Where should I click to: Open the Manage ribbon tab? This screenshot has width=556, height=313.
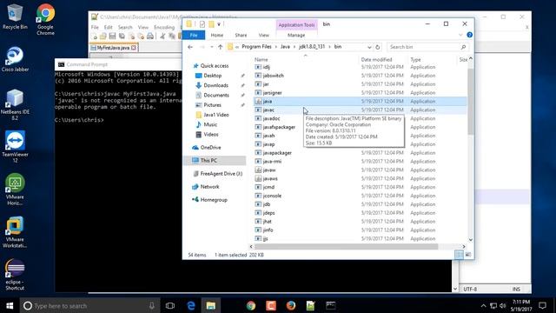click(x=296, y=35)
